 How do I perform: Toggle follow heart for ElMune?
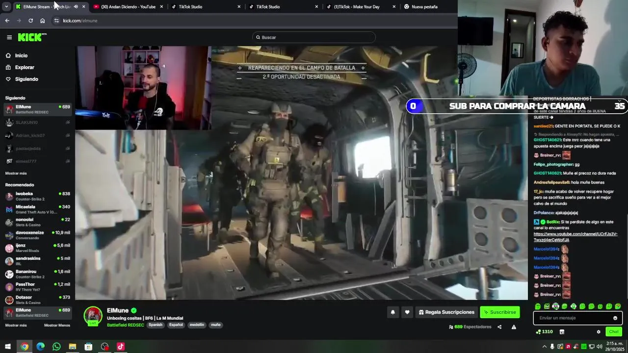[x=407, y=312]
